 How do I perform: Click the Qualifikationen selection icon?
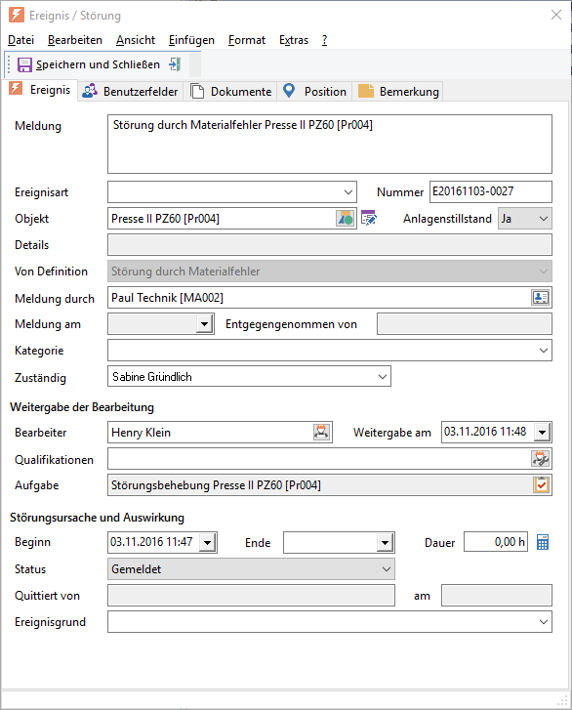541,458
